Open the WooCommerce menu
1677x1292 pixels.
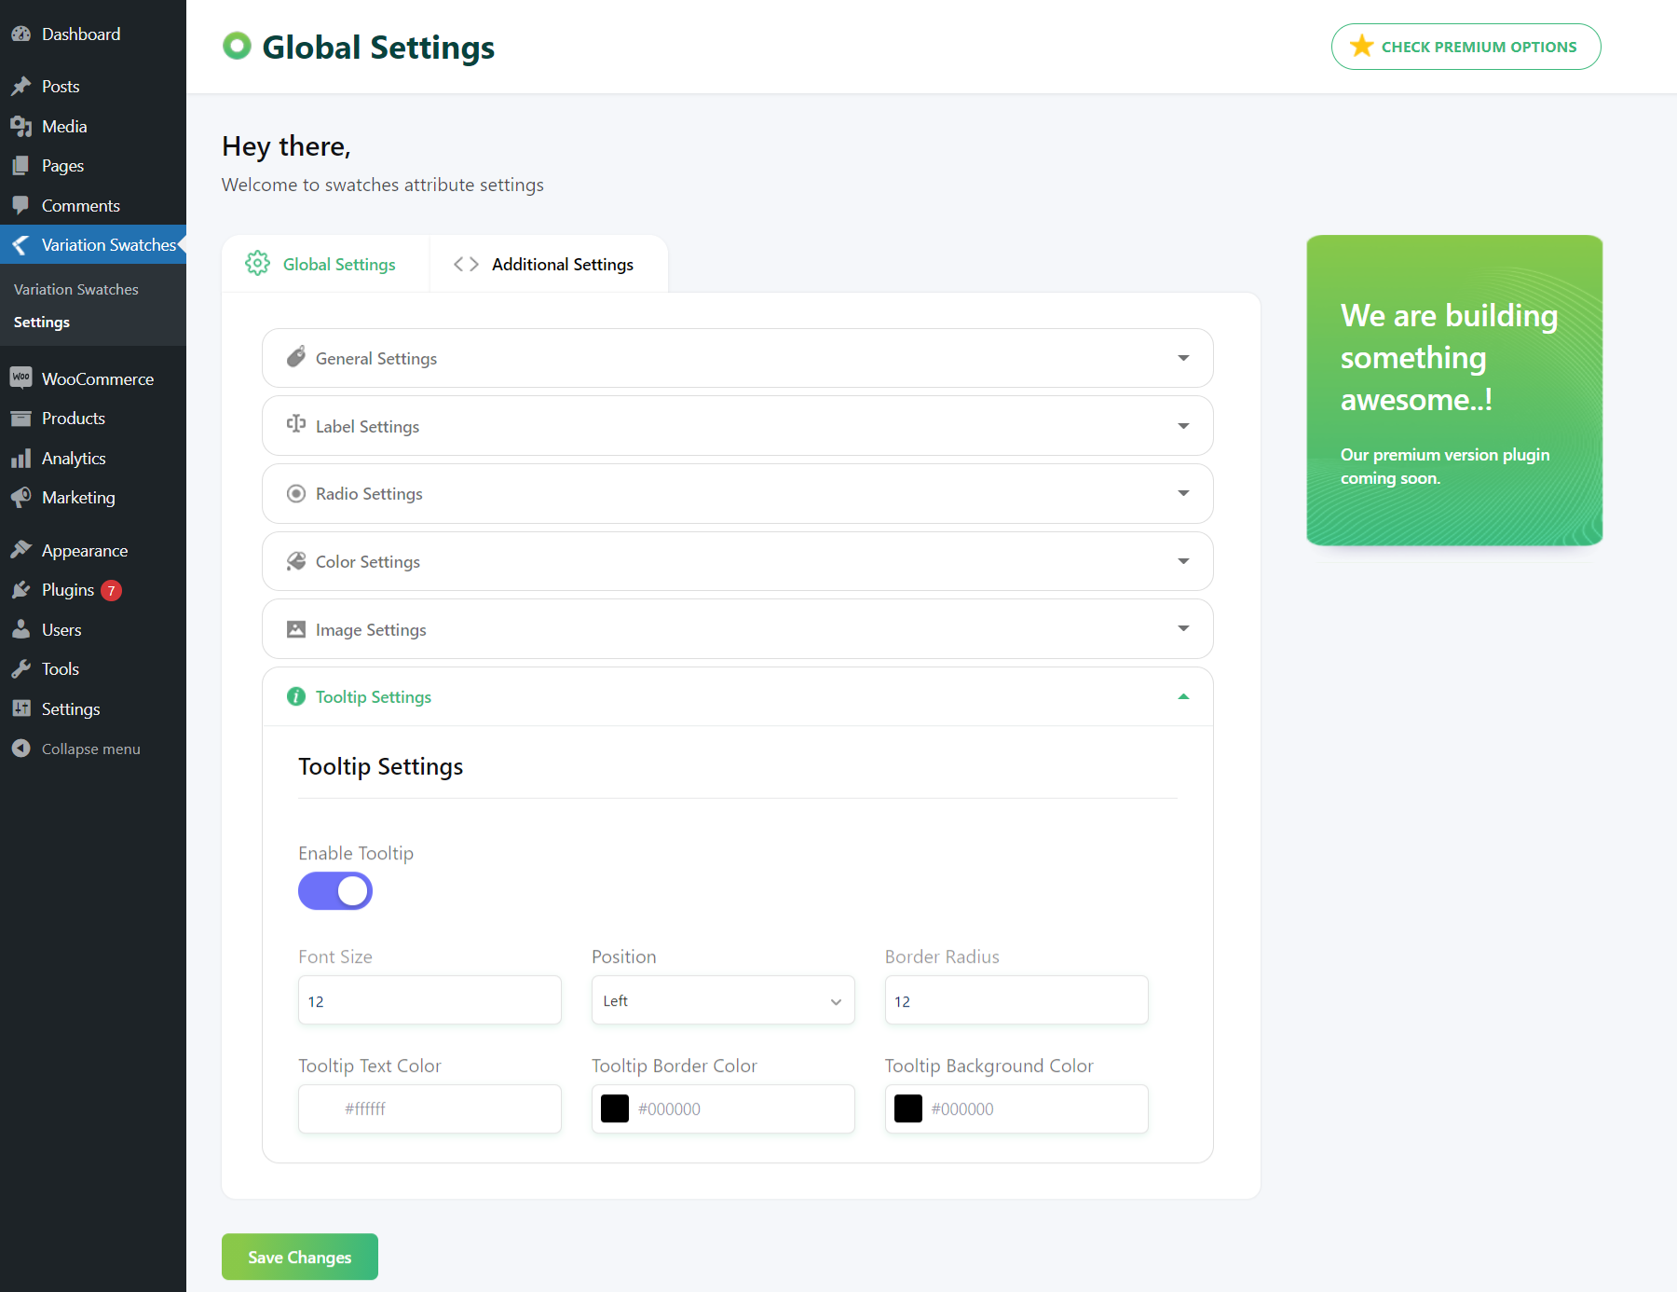93,378
